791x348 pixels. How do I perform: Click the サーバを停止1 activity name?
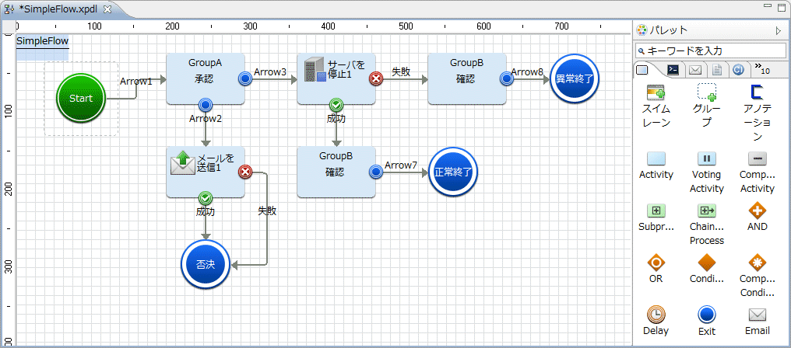click(x=346, y=69)
